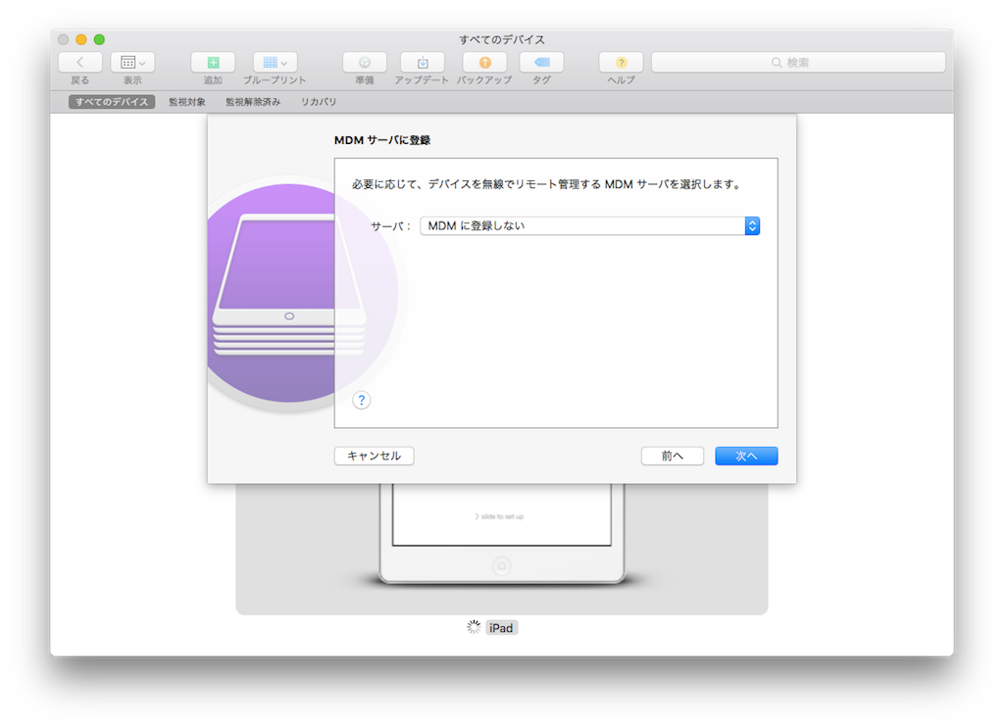Open the サーバ MDM server dropdown
Screen dimensions: 1004x728
pos(589,225)
